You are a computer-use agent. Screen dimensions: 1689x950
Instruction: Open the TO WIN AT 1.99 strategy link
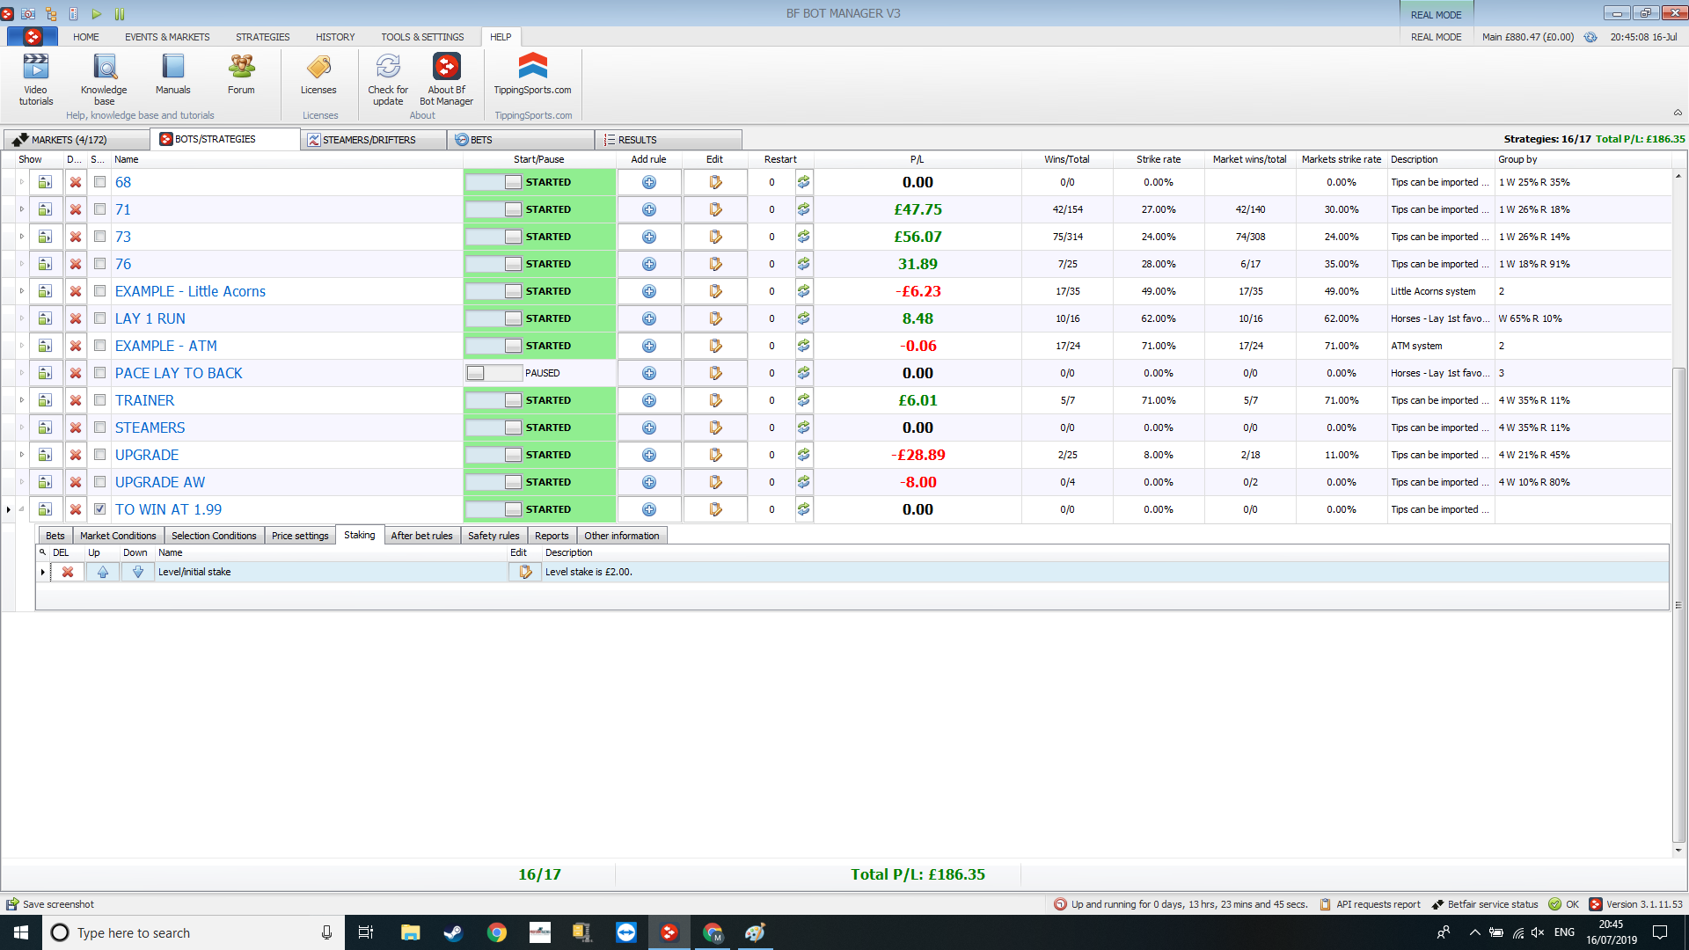click(x=168, y=509)
